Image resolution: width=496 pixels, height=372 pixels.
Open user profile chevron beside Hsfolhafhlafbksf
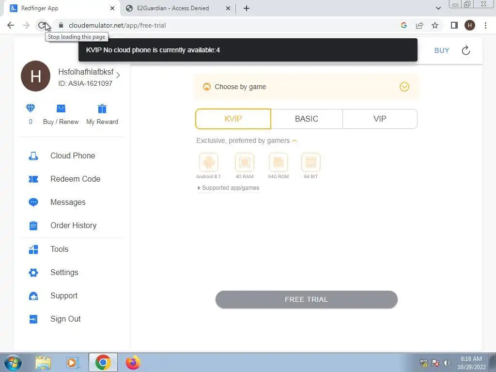118,75
